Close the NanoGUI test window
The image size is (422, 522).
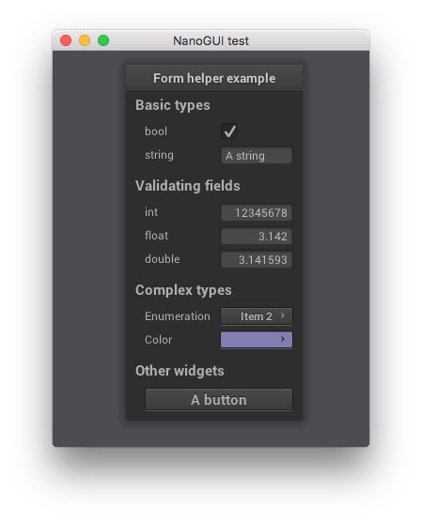(x=66, y=40)
